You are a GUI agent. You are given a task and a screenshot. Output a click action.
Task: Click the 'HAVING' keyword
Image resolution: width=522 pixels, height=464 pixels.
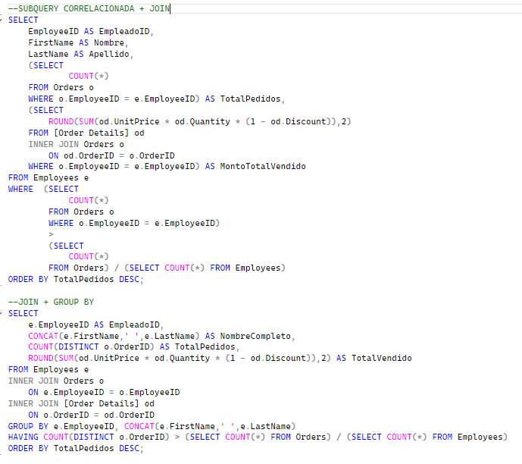(x=23, y=437)
